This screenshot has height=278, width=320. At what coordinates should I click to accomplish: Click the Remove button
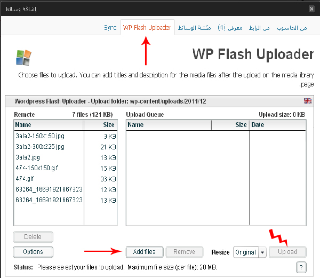[185, 252]
